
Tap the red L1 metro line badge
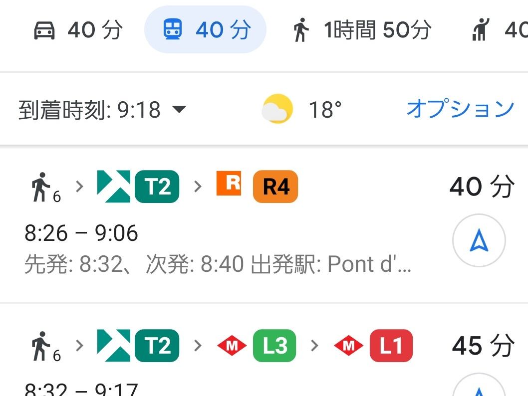pyautogui.click(x=391, y=345)
